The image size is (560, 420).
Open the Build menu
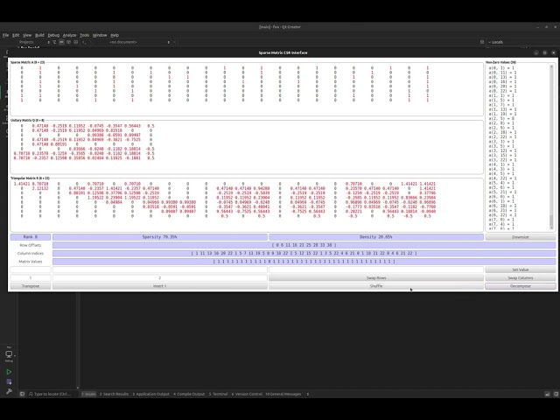point(39,35)
